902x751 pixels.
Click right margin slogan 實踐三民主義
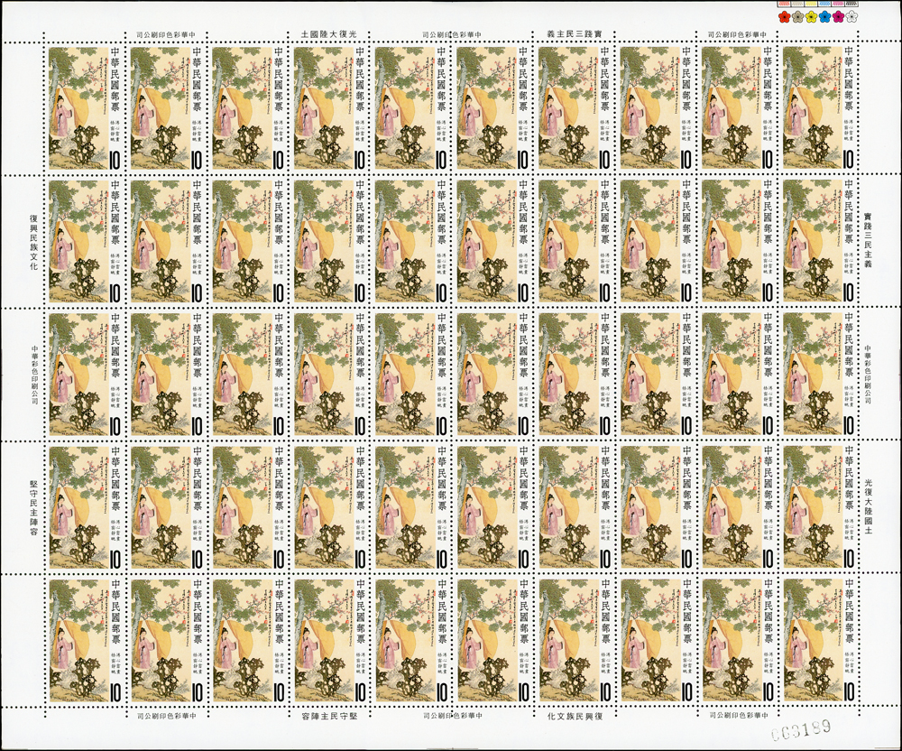coord(868,241)
